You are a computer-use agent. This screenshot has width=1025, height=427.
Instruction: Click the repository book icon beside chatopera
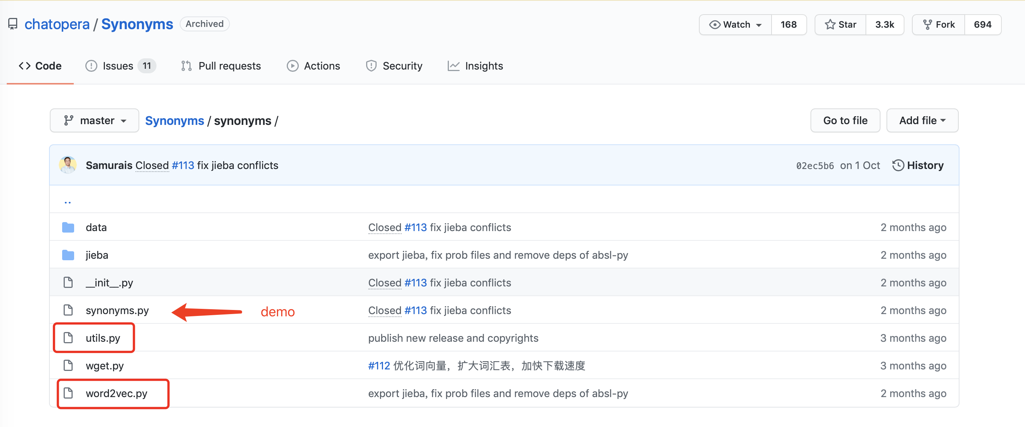tap(13, 24)
